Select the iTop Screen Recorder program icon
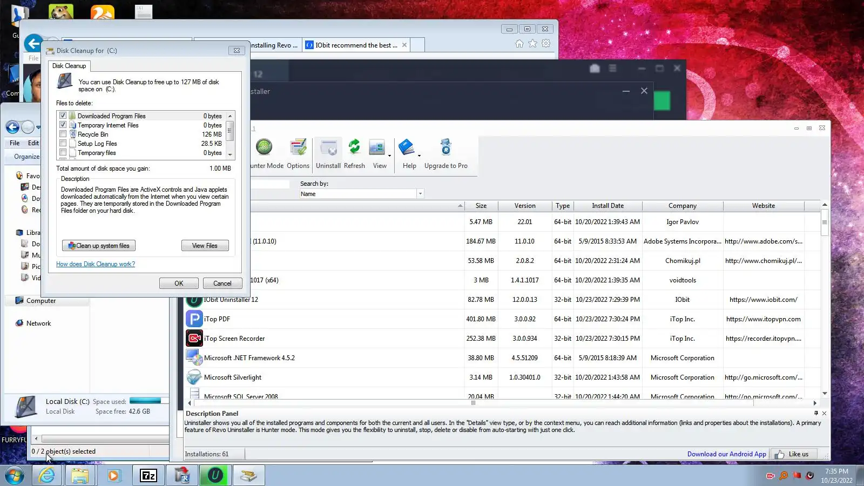Viewport: 864px width, 486px height. click(x=194, y=339)
